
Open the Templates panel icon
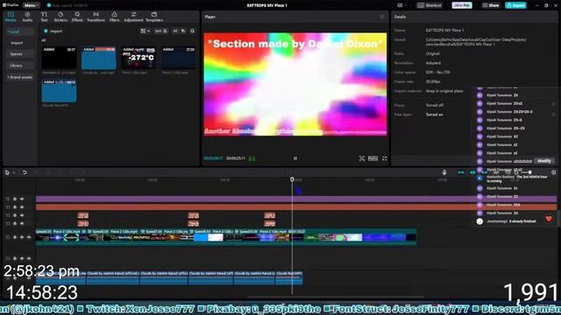point(154,14)
